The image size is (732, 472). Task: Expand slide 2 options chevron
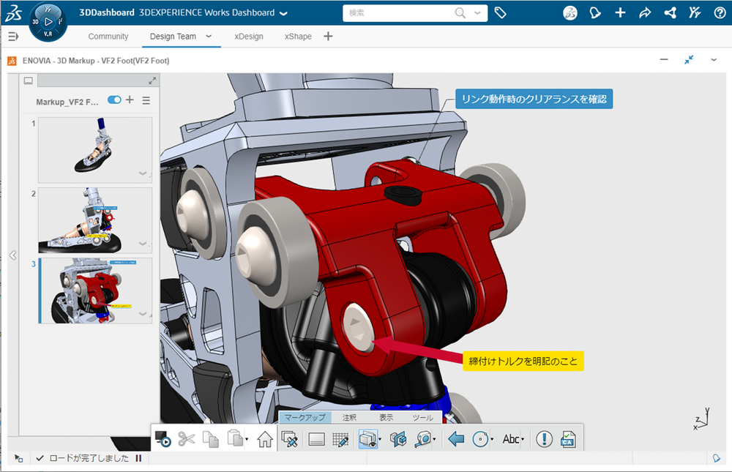(143, 244)
